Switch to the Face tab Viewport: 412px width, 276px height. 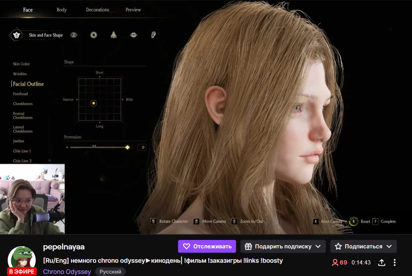(x=28, y=10)
